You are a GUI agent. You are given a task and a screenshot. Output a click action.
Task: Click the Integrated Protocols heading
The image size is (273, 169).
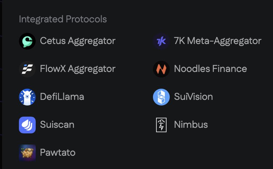pos(63,19)
